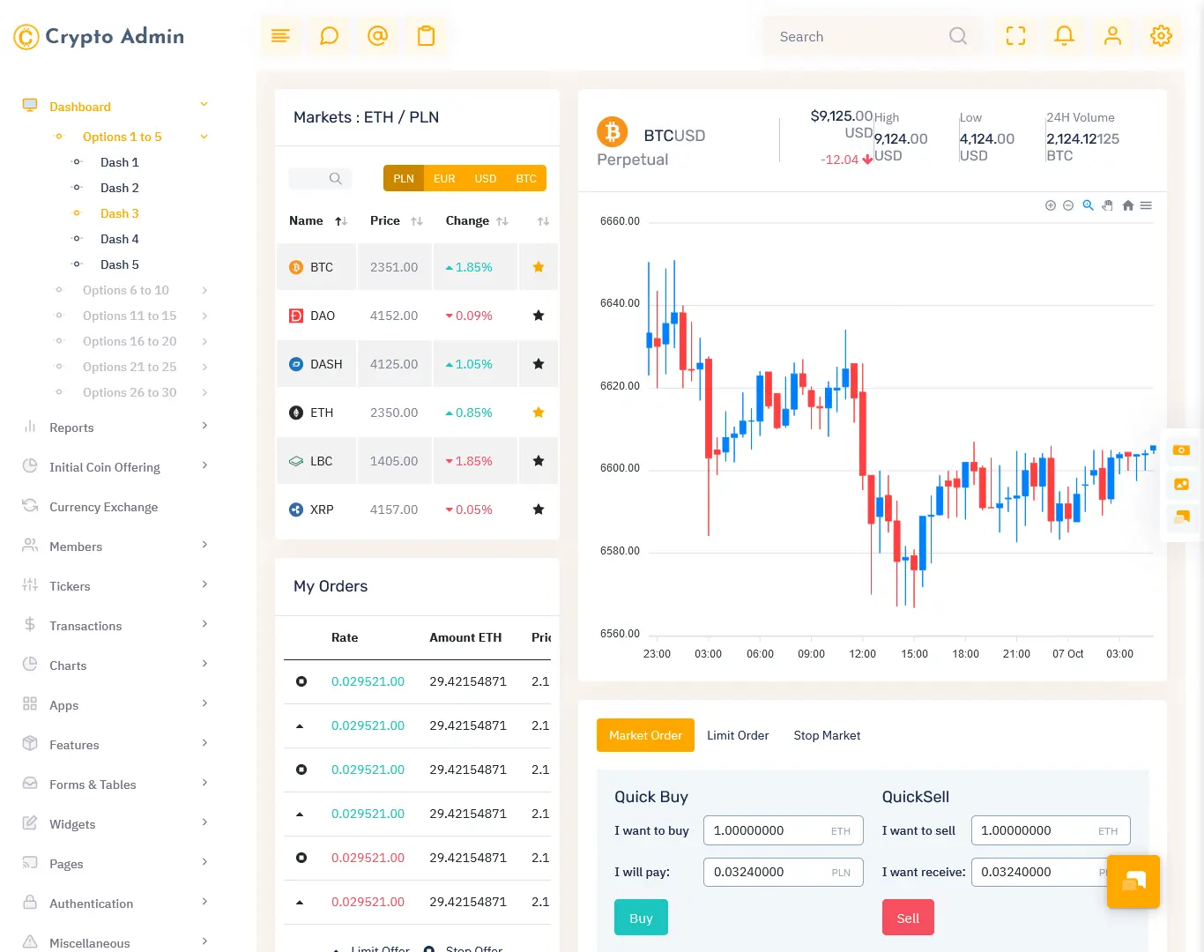Click the middle image side-panel widget icon

(x=1182, y=484)
